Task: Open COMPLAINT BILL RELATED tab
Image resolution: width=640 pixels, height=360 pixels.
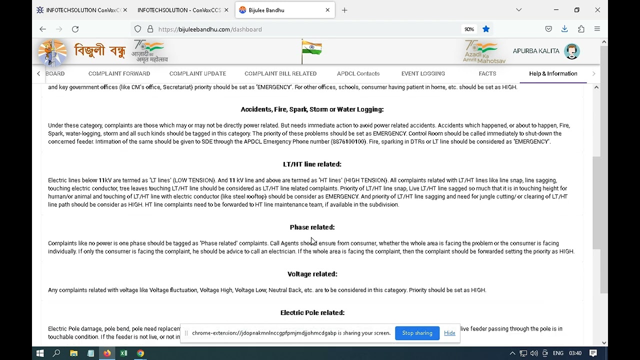Action: point(280,73)
